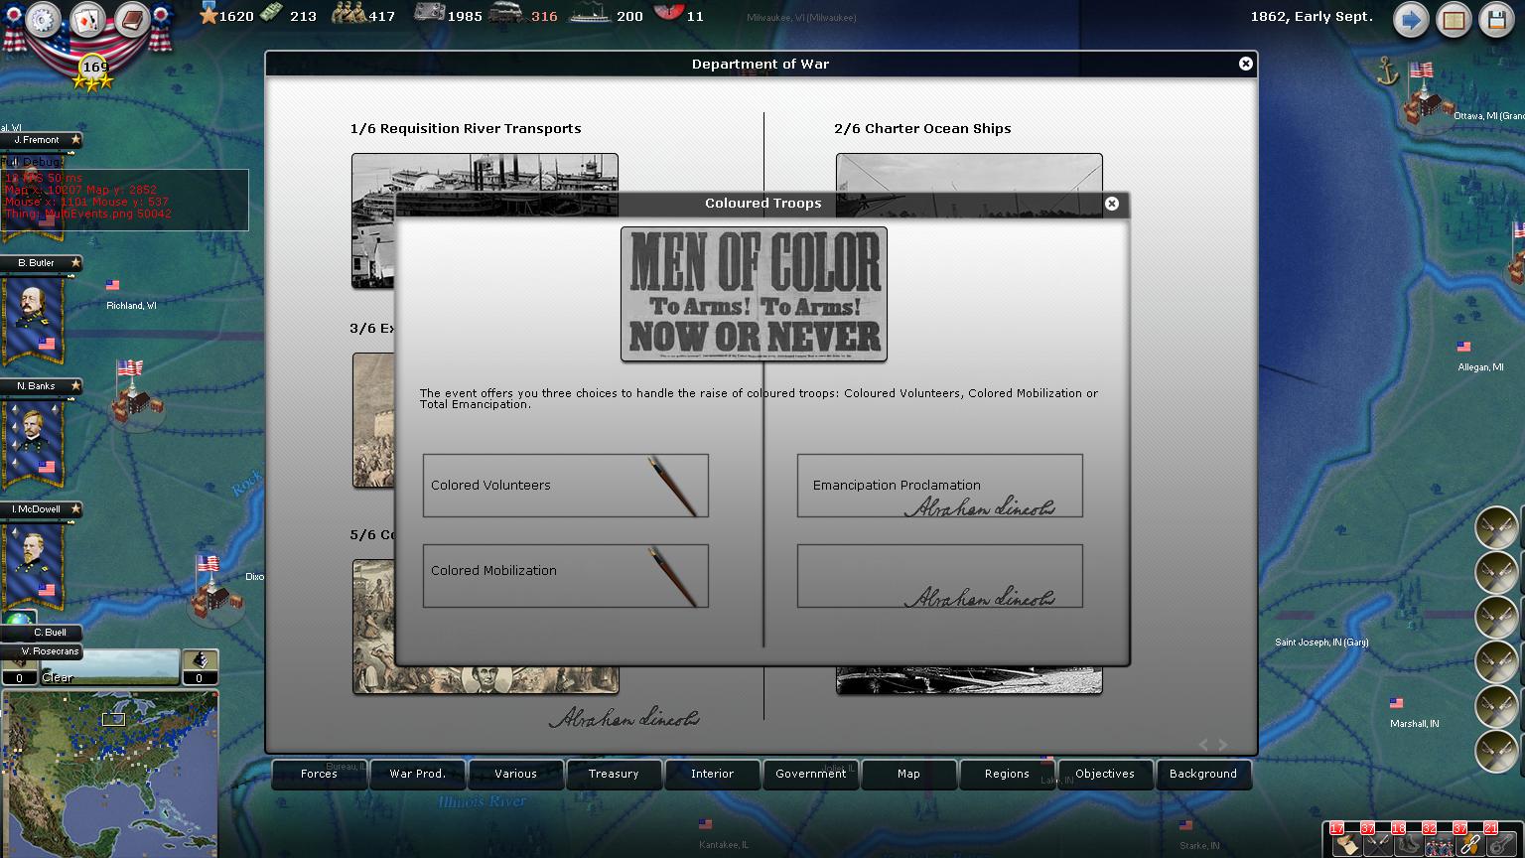Open the brown book icon at top left
The width and height of the screenshot is (1525, 858).
pos(130,20)
